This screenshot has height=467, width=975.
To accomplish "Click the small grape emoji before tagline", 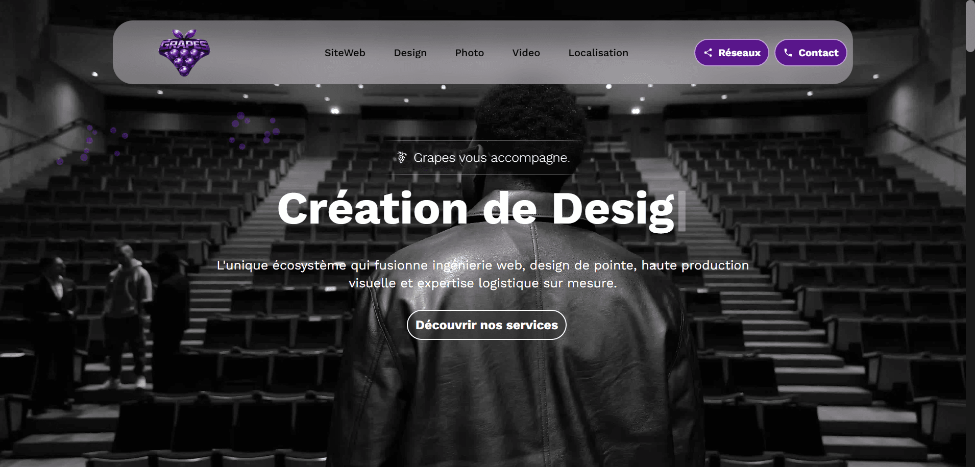I will (402, 158).
